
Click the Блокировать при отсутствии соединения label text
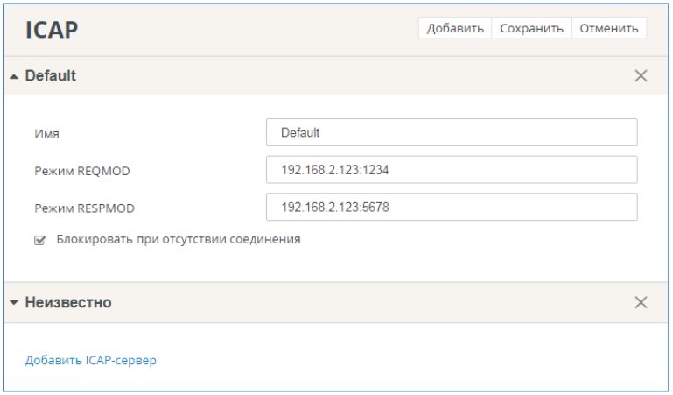179,239
